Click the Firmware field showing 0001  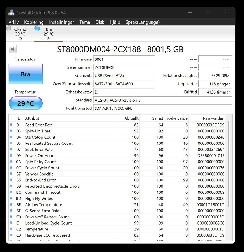click(124, 59)
